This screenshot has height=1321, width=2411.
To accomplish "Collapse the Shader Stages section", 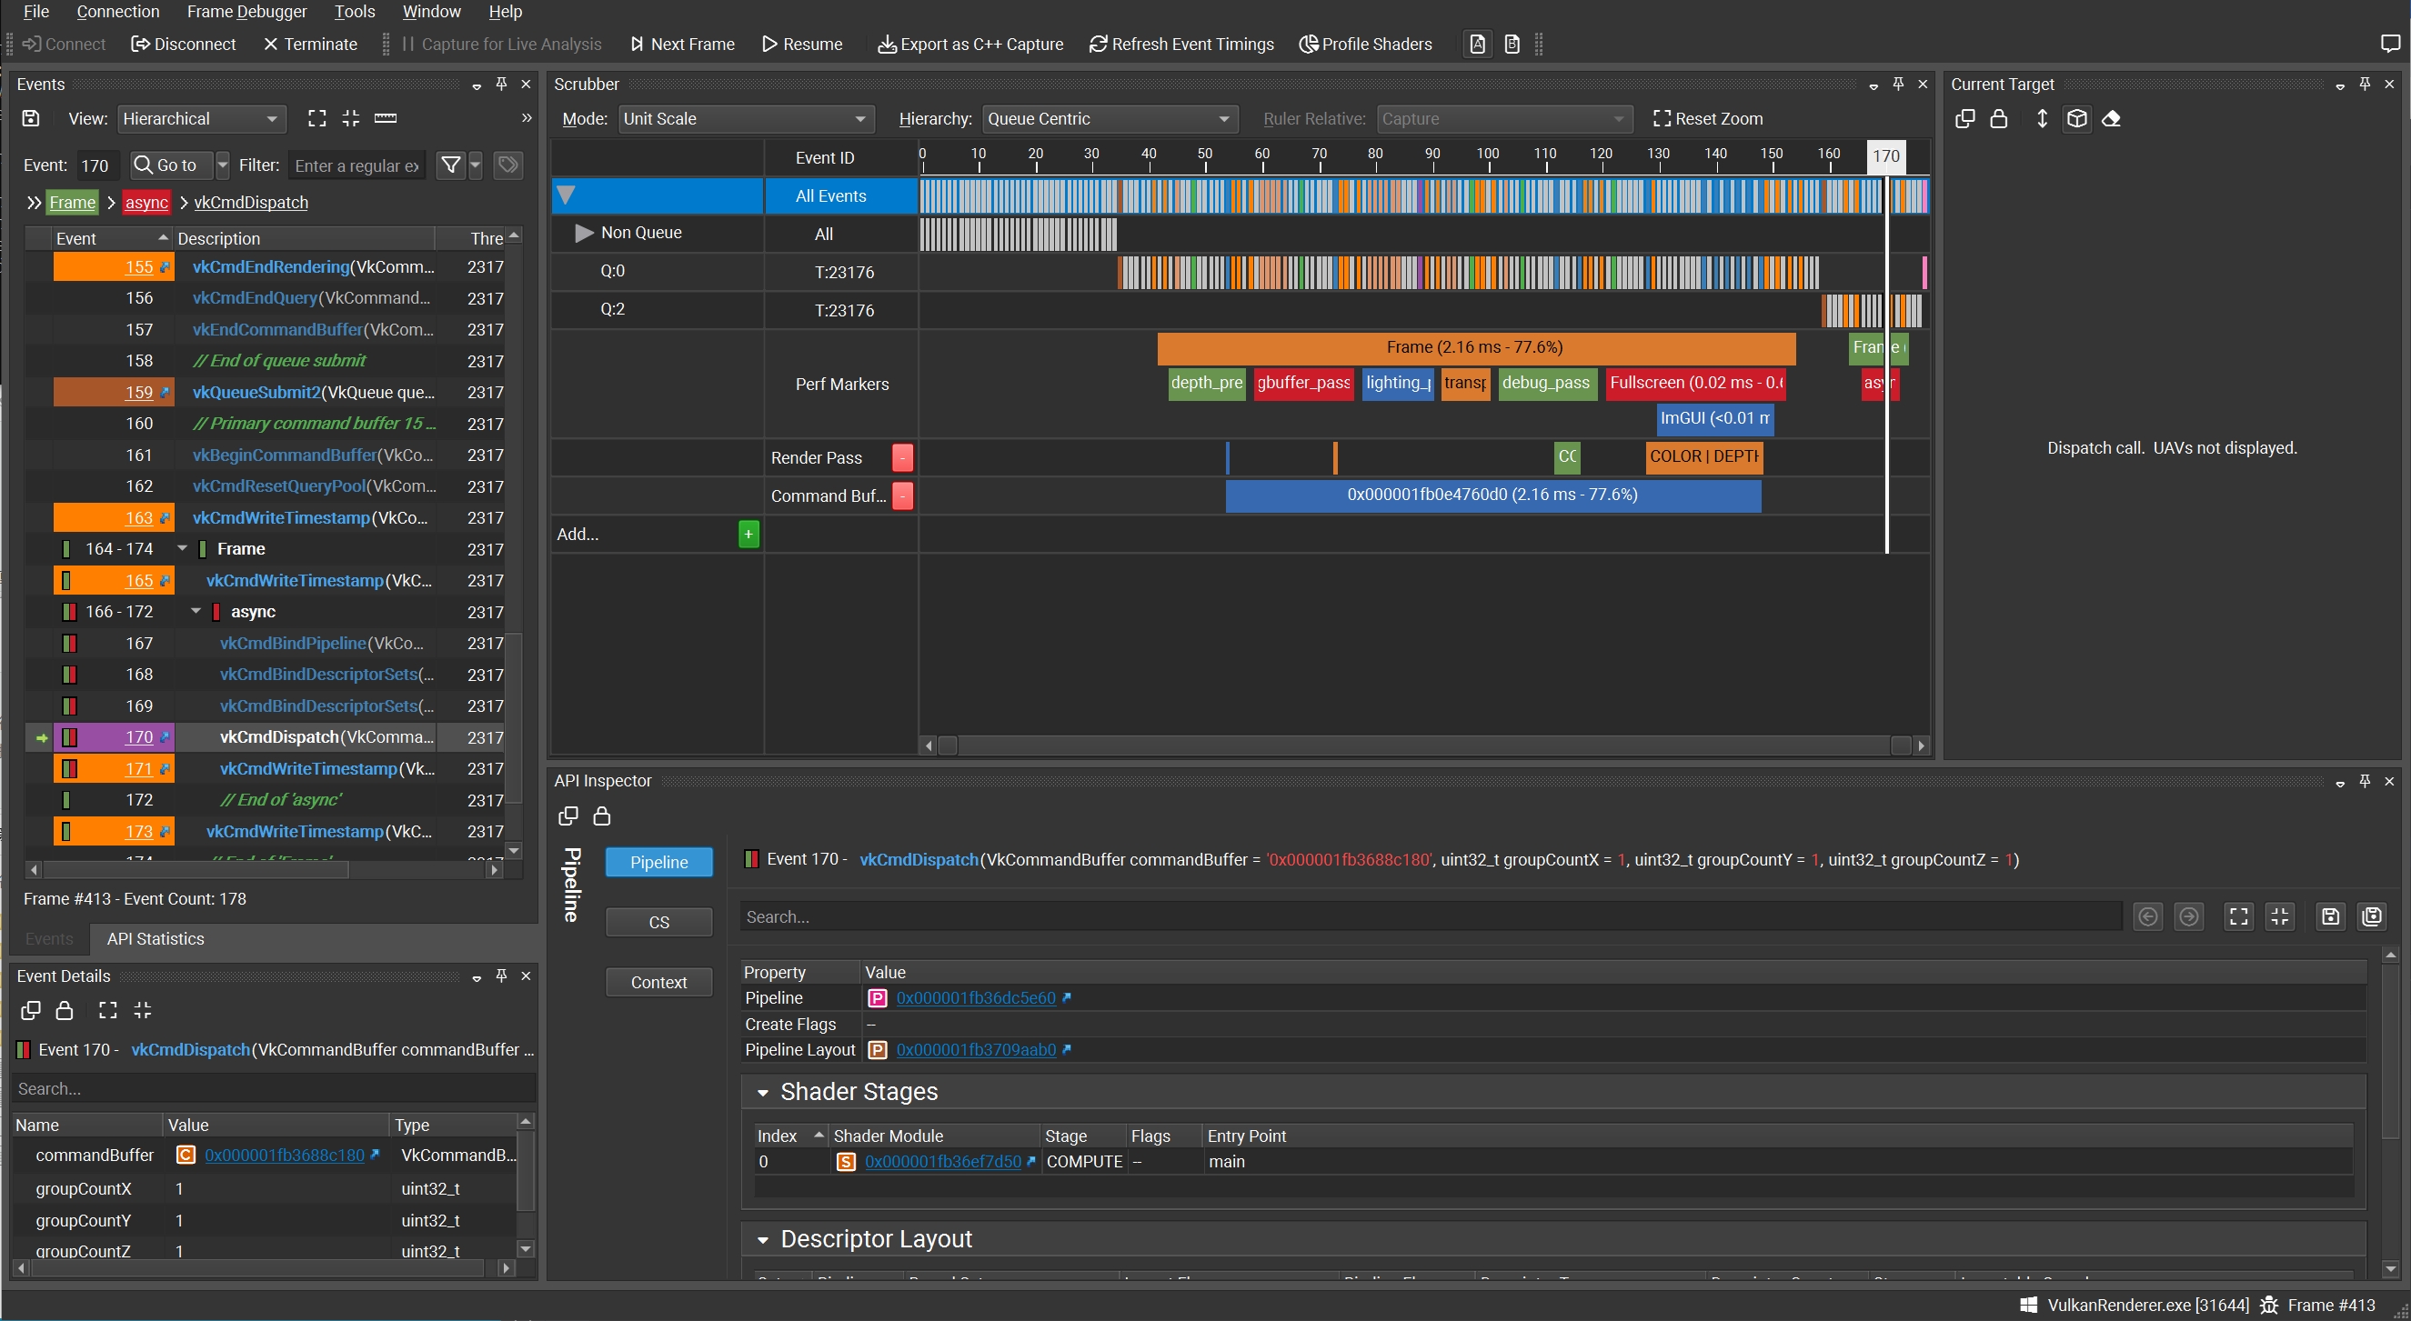I will [763, 1093].
